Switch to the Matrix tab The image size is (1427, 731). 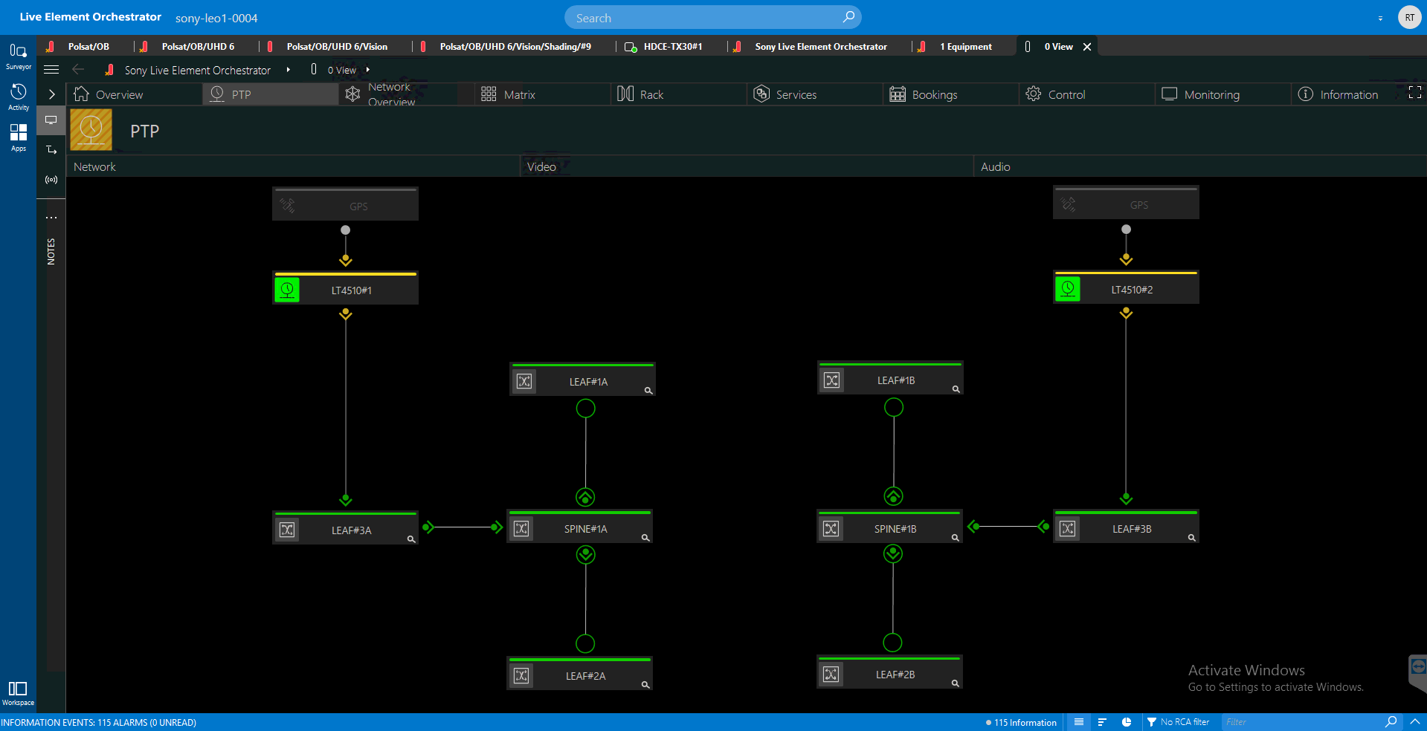pos(542,94)
